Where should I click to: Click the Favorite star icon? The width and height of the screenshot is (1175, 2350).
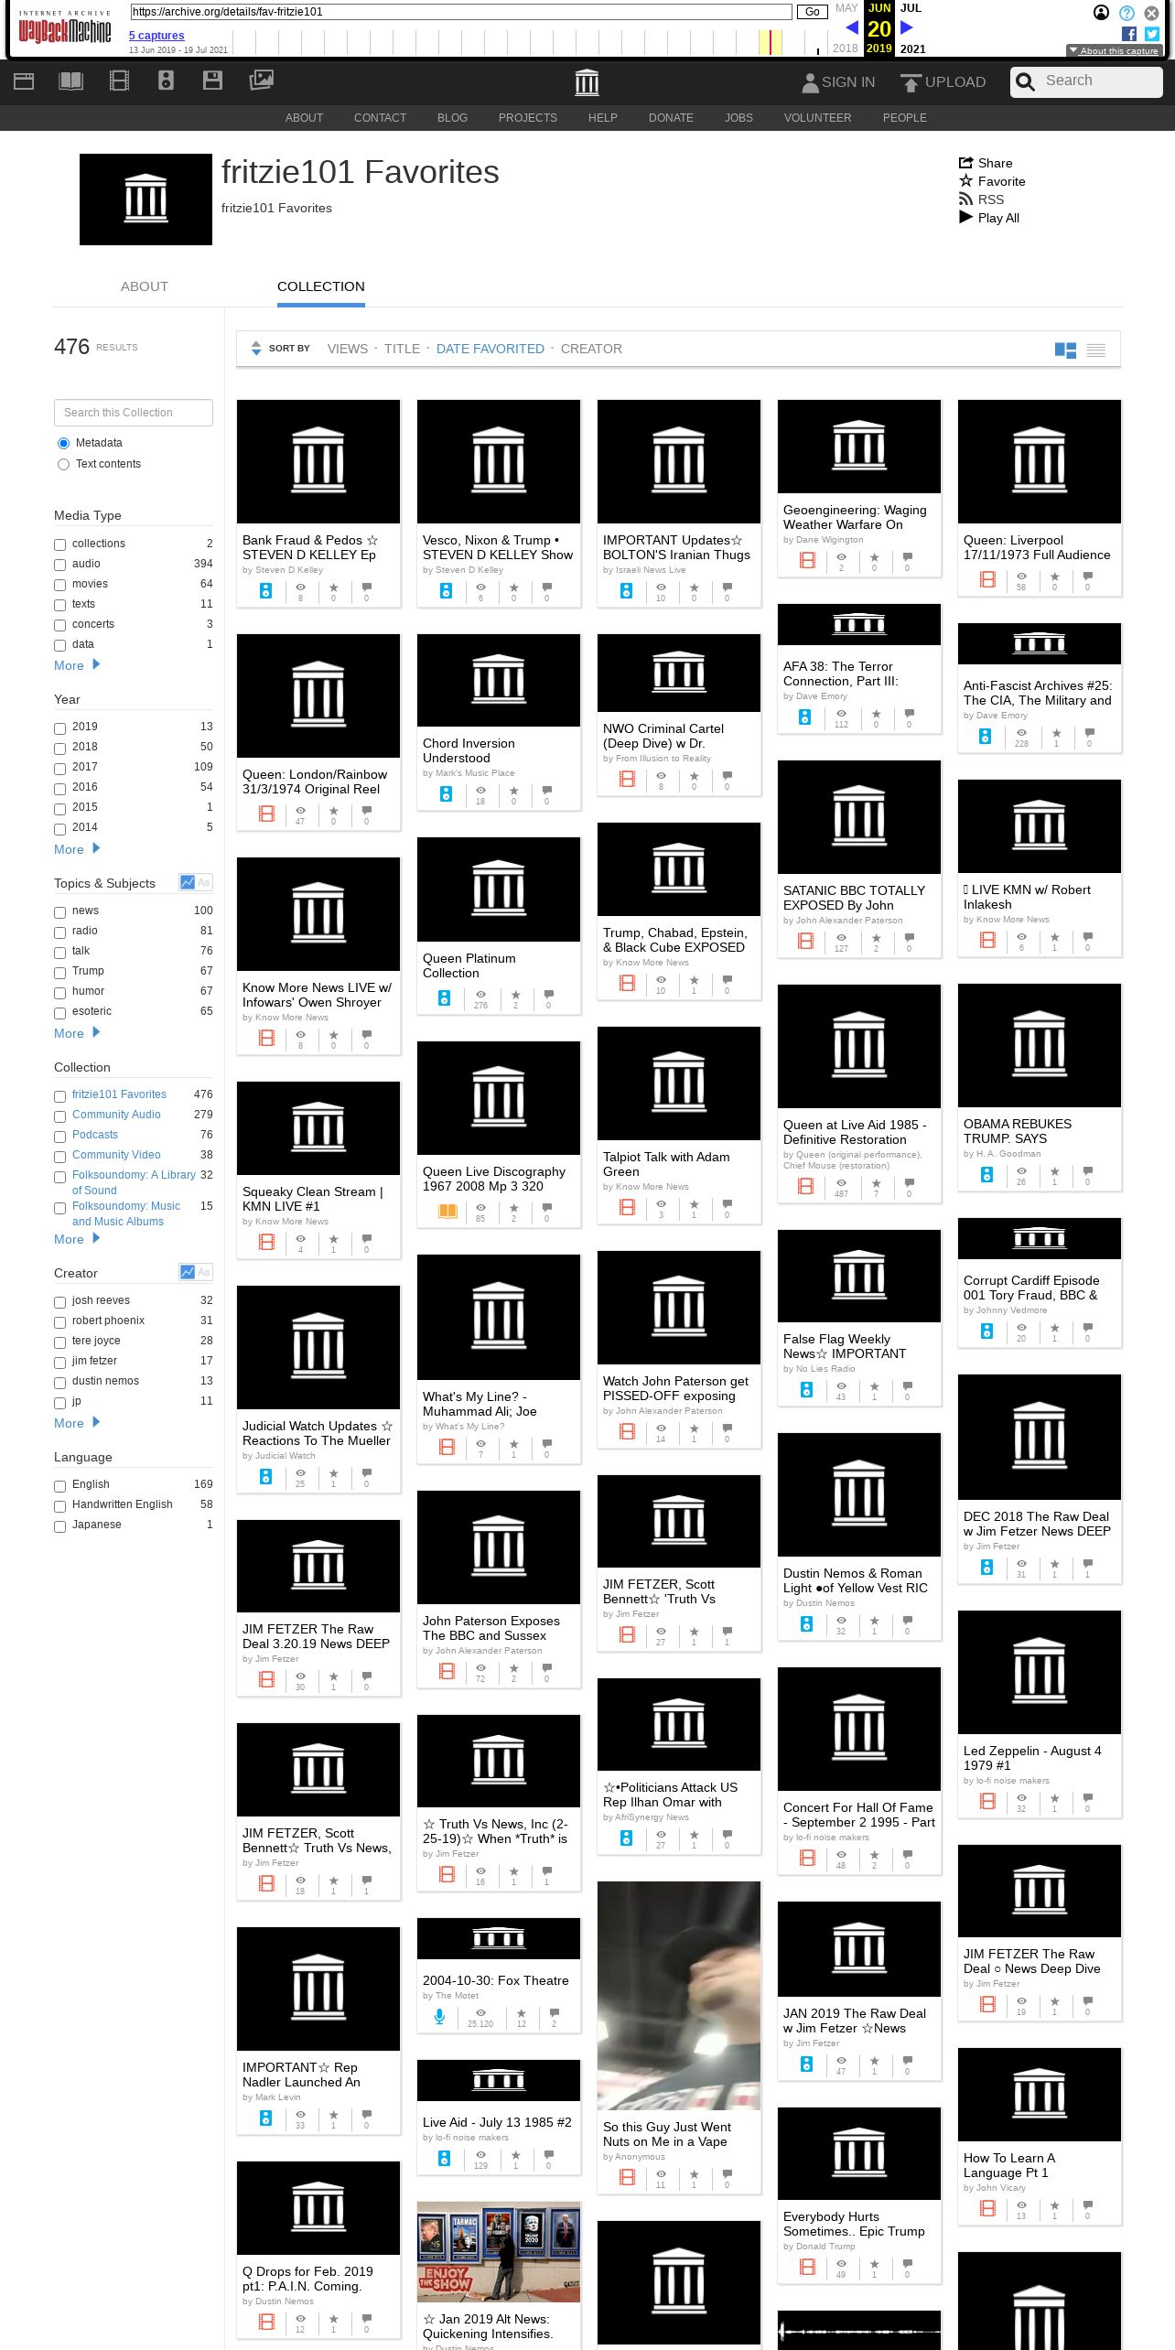click(965, 180)
